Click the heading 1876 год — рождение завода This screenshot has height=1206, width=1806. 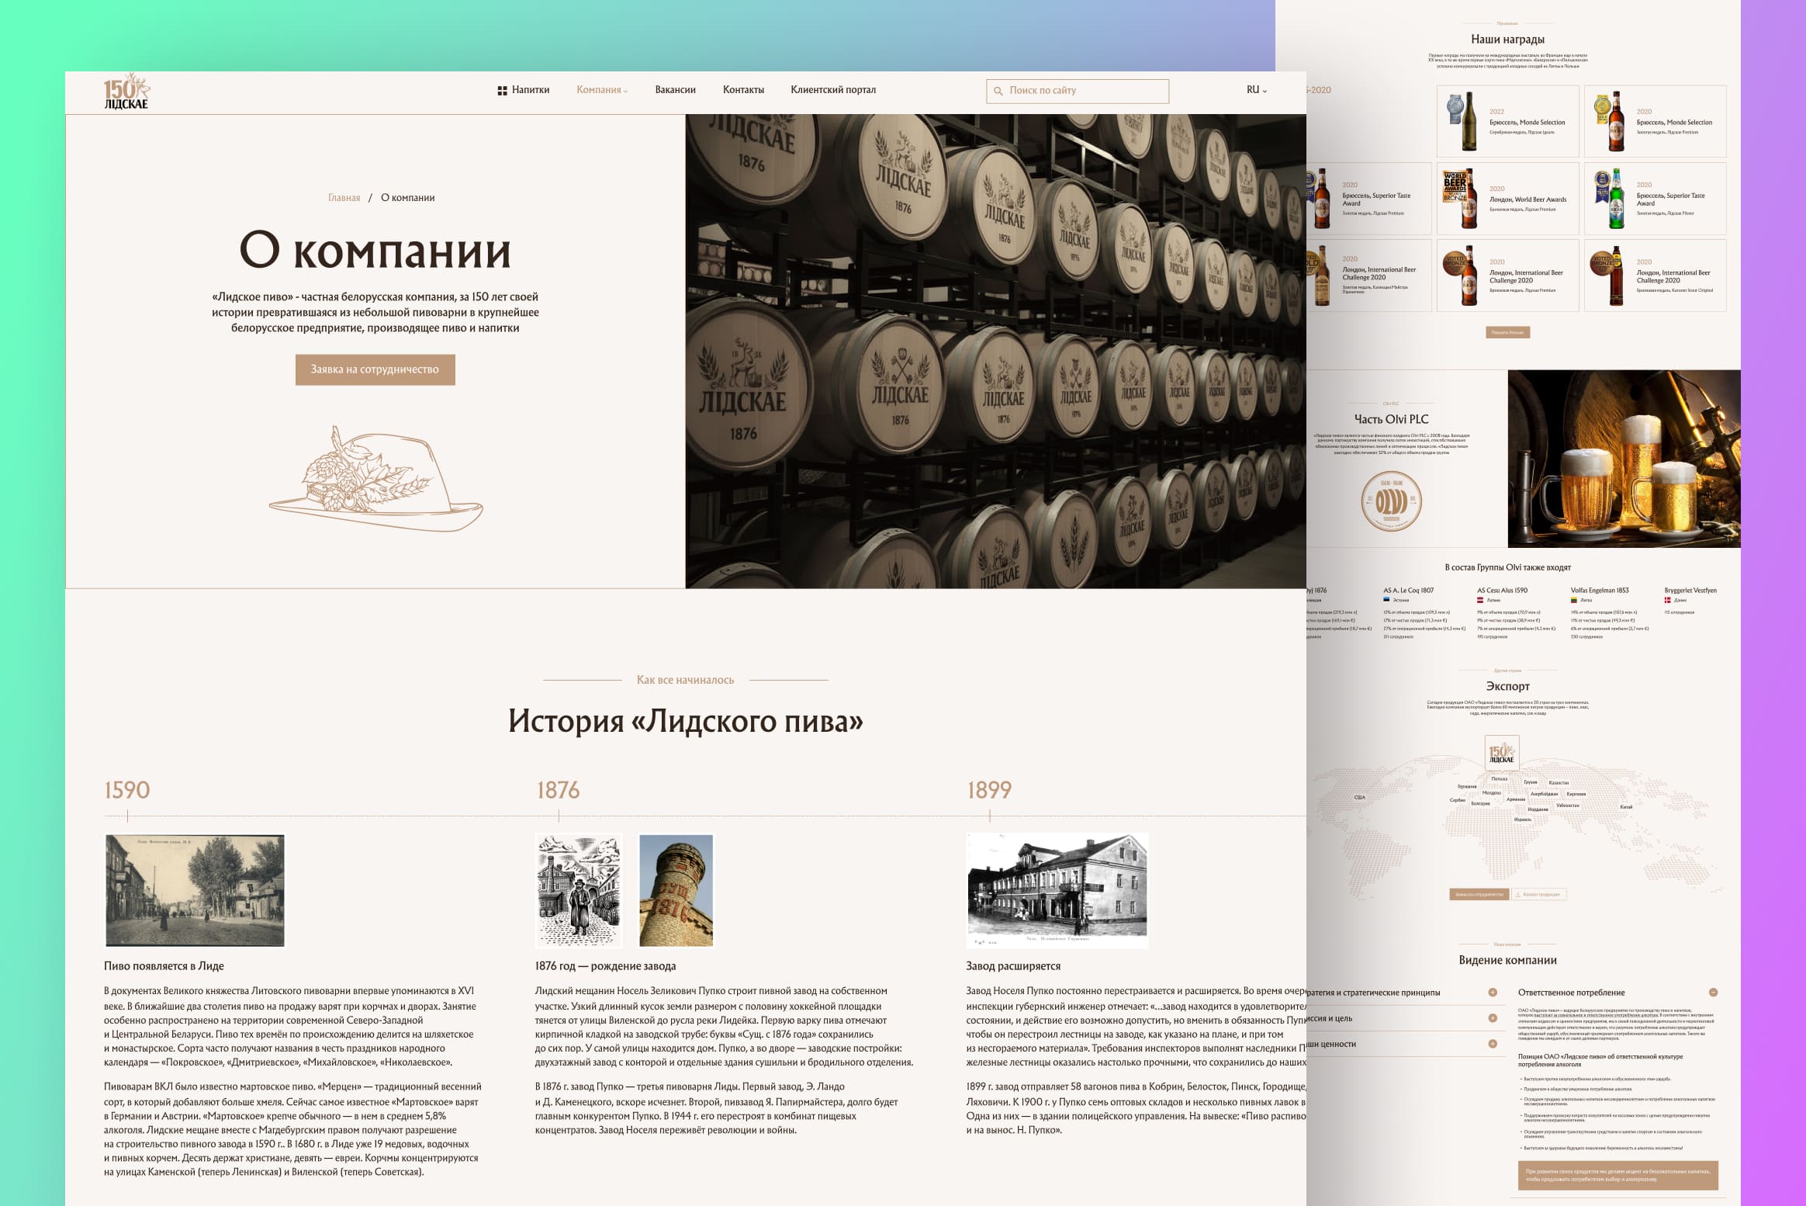tap(605, 966)
